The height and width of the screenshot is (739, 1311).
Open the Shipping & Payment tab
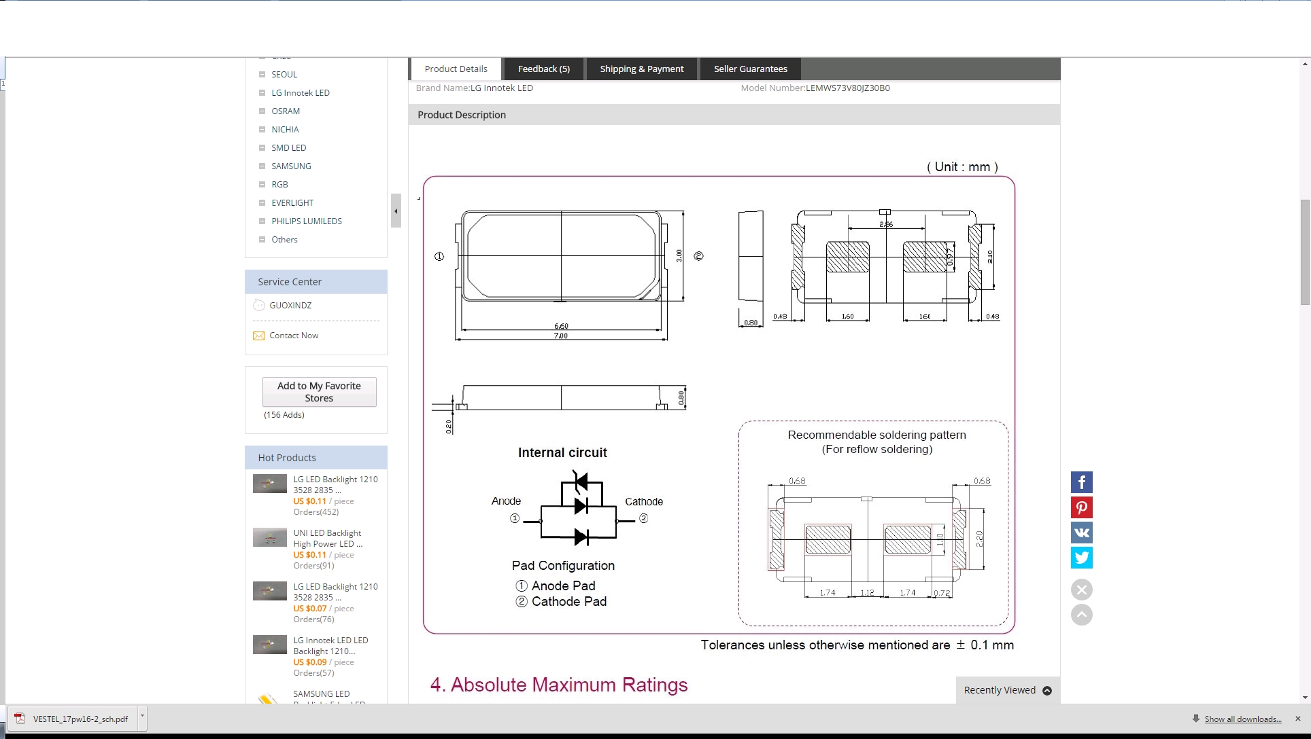(x=641, y=69)
